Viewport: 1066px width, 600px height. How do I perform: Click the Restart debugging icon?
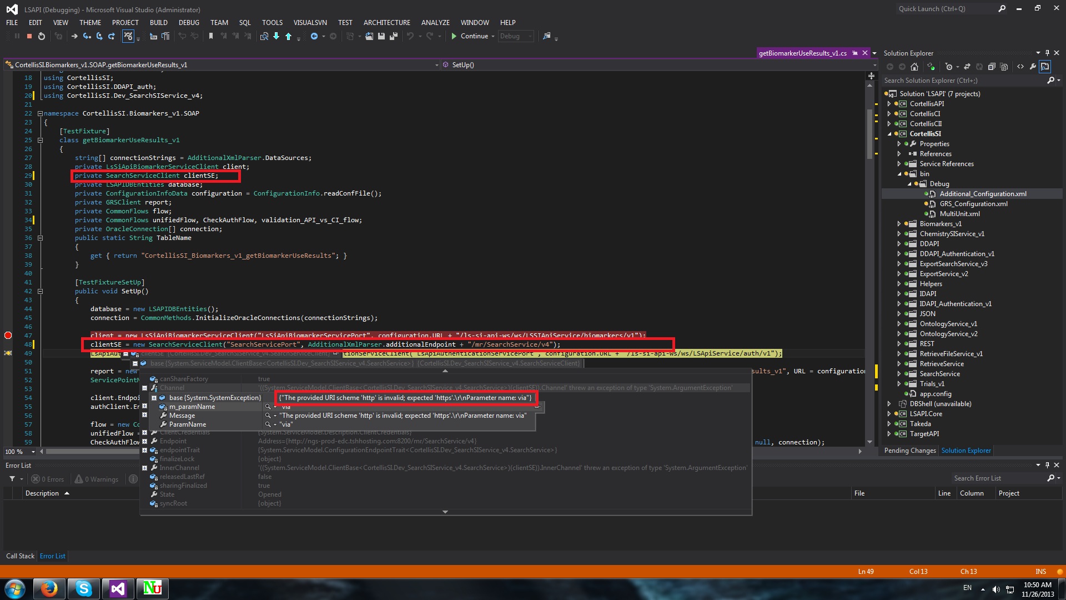[x=42, y=36]
